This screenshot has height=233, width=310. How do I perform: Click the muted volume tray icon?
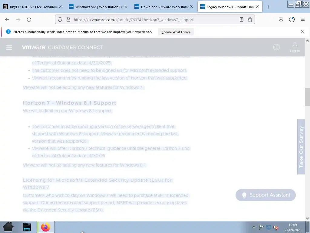pyautogui.click(x=276, y=227)
